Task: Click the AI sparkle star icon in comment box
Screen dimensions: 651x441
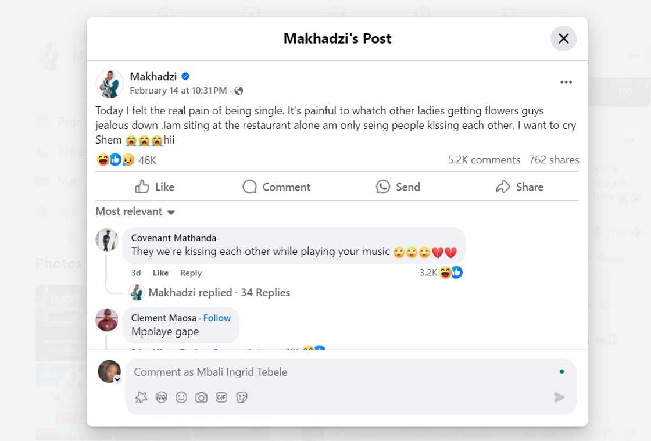Action: [x=141, y=397]
